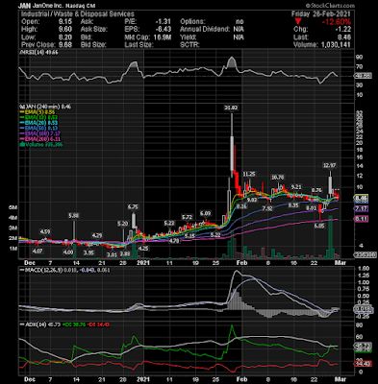
Task: Click the 4.29 price label
Action: 97,236
